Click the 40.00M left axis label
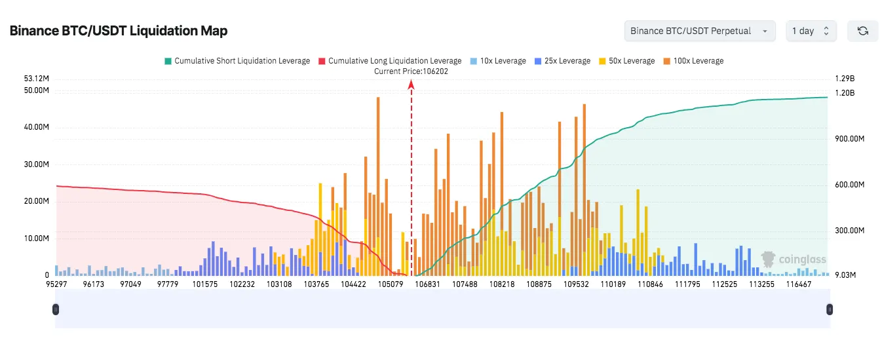The image size is (880, 344). coord(37,127)
